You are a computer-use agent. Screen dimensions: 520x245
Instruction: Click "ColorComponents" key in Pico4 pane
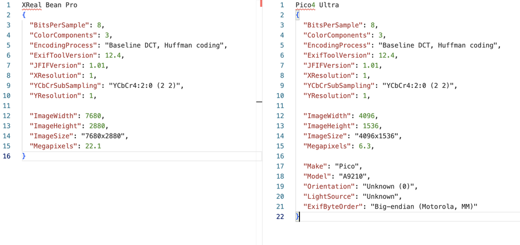tap(339, 35)
